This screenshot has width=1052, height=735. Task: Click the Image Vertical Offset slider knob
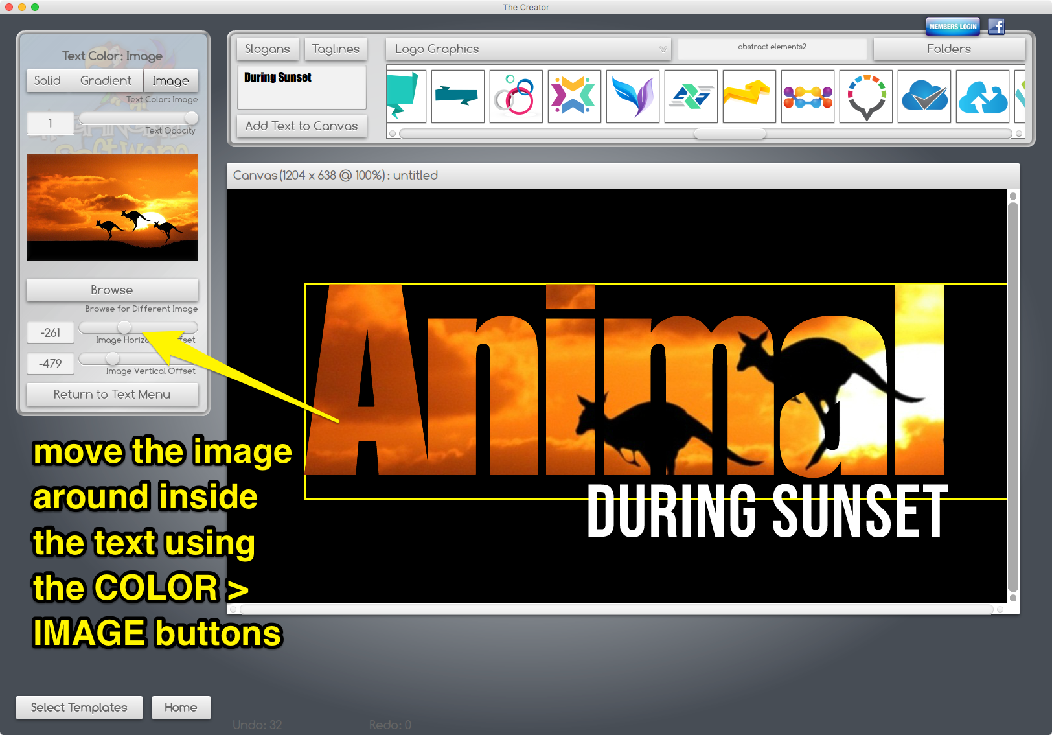[x=112, y=358]
